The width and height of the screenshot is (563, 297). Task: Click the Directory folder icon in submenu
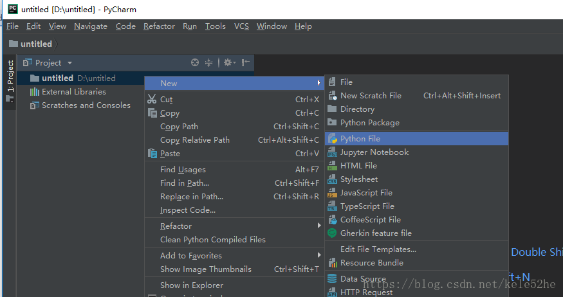(x=333, y=109)
